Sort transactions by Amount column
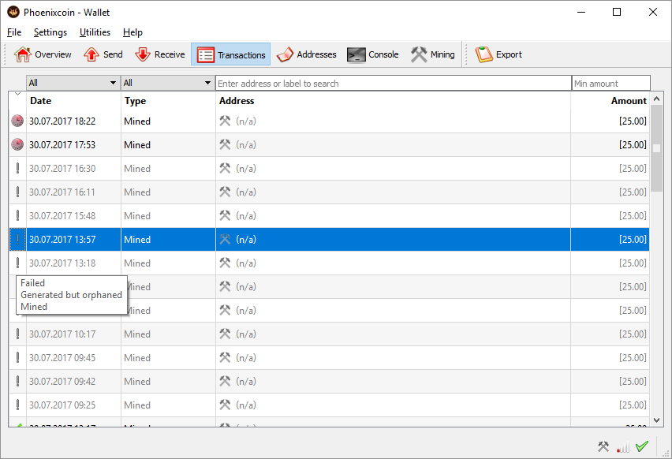The width and height of the screenshot is (672, 459). click(x=629, y=101)
